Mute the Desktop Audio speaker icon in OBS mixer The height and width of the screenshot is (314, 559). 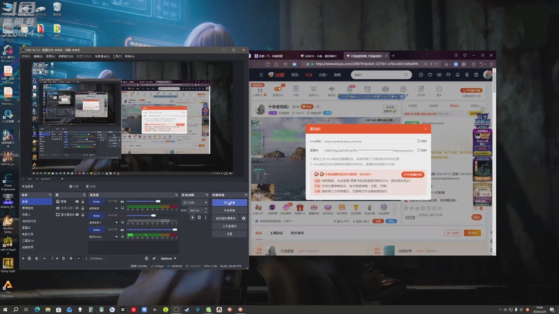(122, 202)
